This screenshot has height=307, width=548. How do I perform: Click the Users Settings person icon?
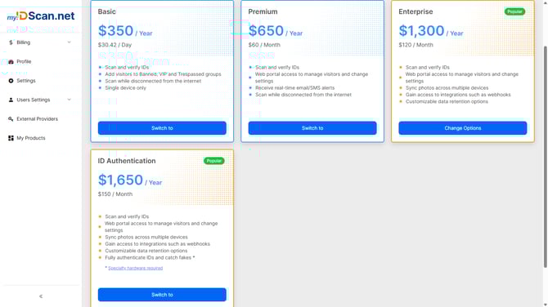[x=11, y=100]
